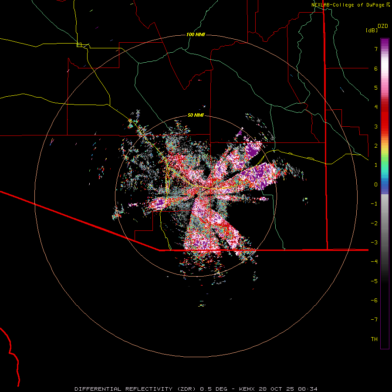Click the 50 NMI range ring label
The image size is (392, 392).
pyautogui.click(x=196, y=115)
